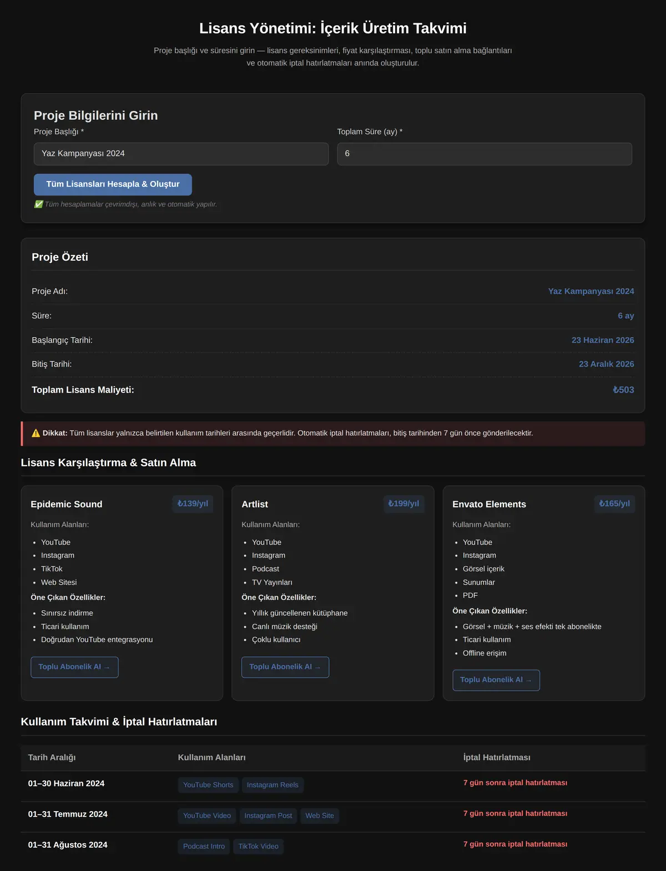Click the "01–31 Ağustos 2024" date row

tap(333, 847)
